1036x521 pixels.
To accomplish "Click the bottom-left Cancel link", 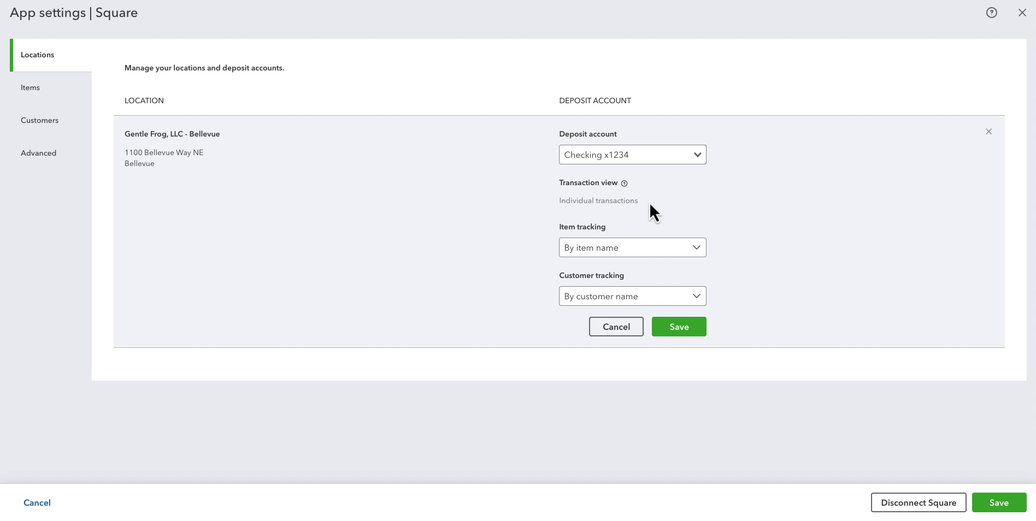I will [x=37, y=502].
